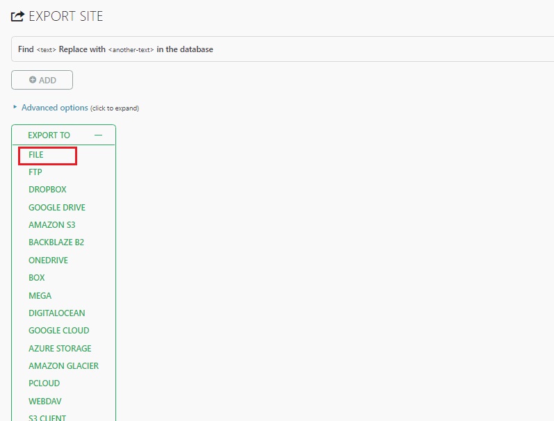Select AZURE STORAGE export option
This screenshot has width=554, height=421.
pos(60,349)
